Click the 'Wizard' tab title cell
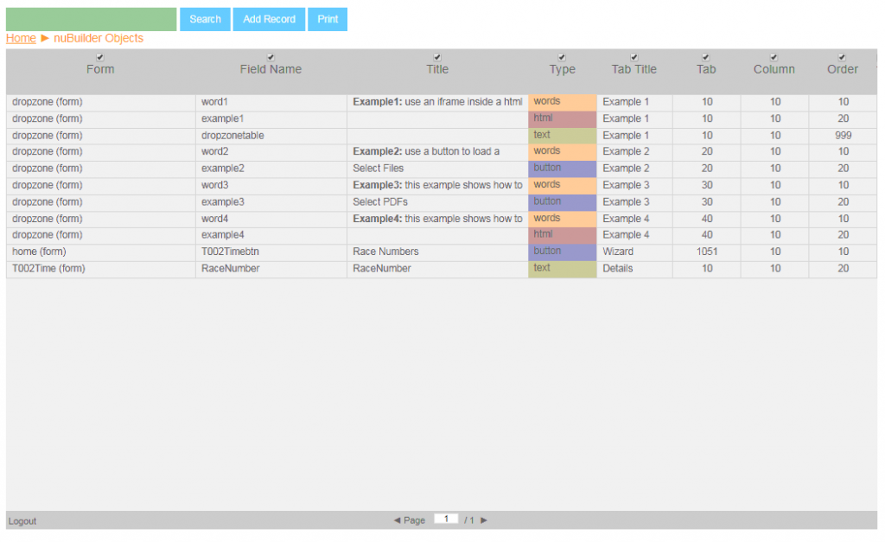The image size is (885, 542). point(634,252)
